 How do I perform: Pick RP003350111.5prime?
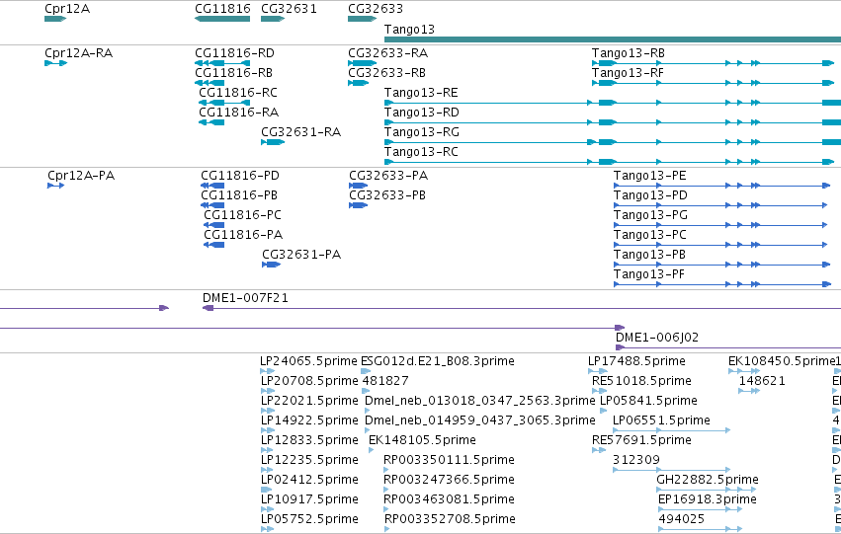pos(449,460)
